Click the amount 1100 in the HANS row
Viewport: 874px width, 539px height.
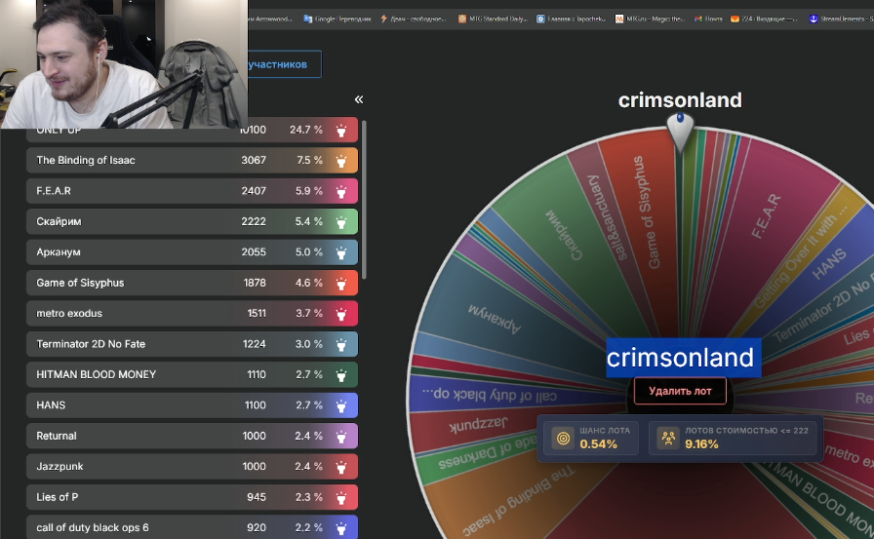tap(256, 405)
